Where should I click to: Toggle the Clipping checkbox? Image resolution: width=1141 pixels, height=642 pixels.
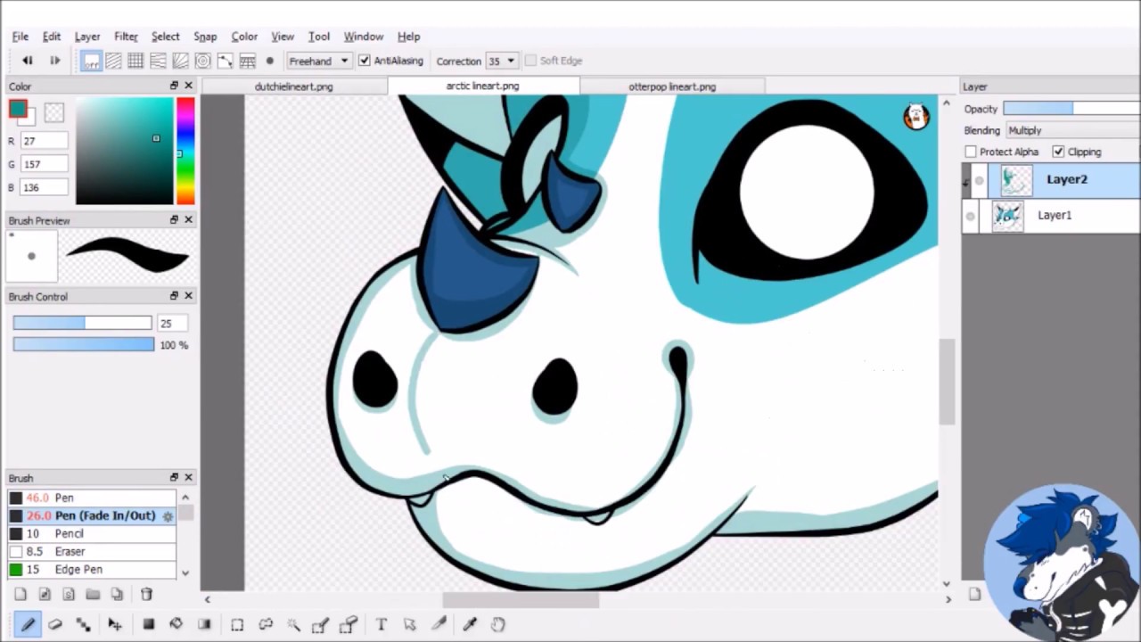pos(1058,152)
